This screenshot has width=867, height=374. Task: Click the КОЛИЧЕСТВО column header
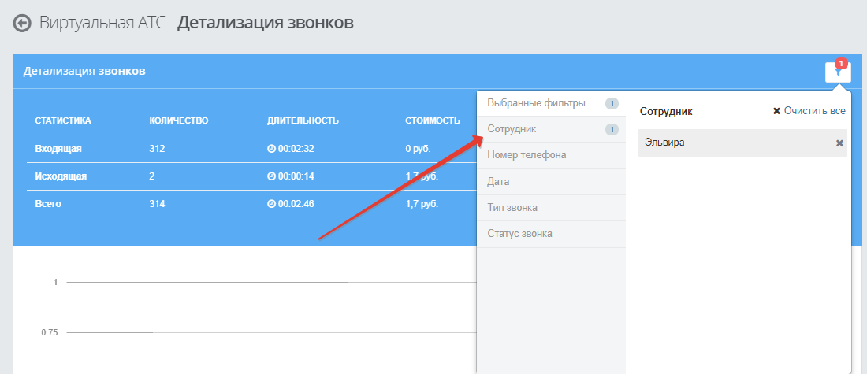(x=179, y=120)
